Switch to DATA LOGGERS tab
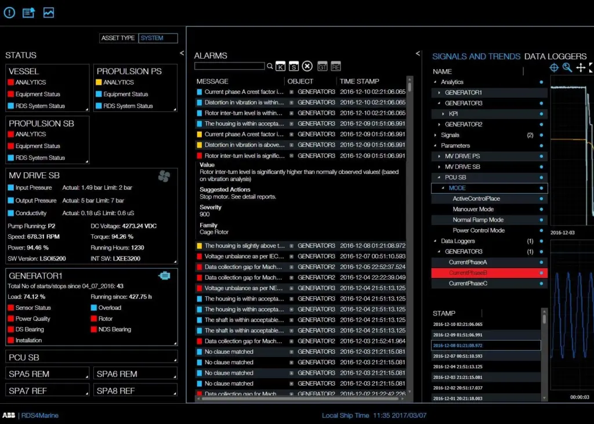594x424 pixels. (555, 56)
